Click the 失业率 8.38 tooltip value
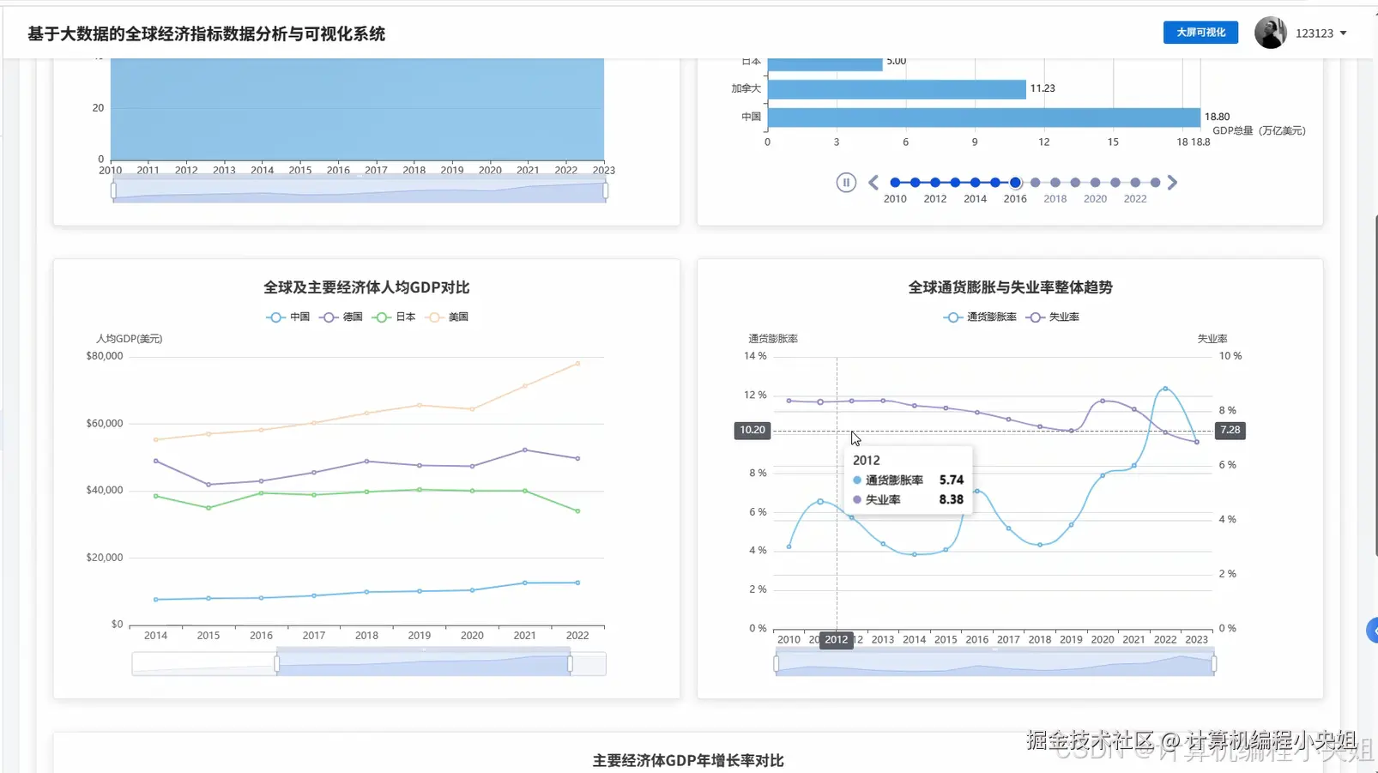The height and width of the screenshot is (773, 1378). 952,499
